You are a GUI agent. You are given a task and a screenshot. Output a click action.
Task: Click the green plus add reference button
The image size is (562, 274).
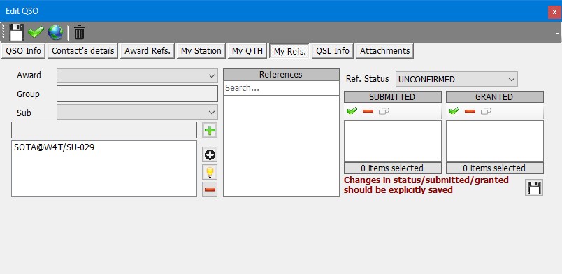point(210,130)
